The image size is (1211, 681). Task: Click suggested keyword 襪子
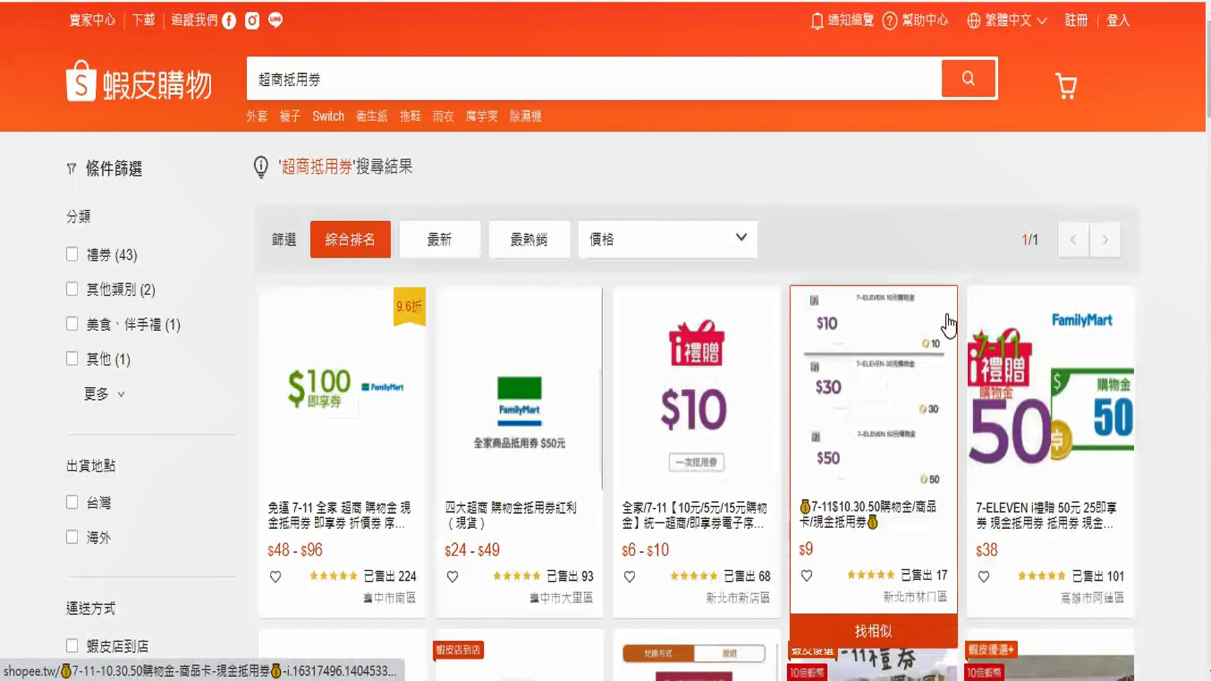(x=290, y=116)
